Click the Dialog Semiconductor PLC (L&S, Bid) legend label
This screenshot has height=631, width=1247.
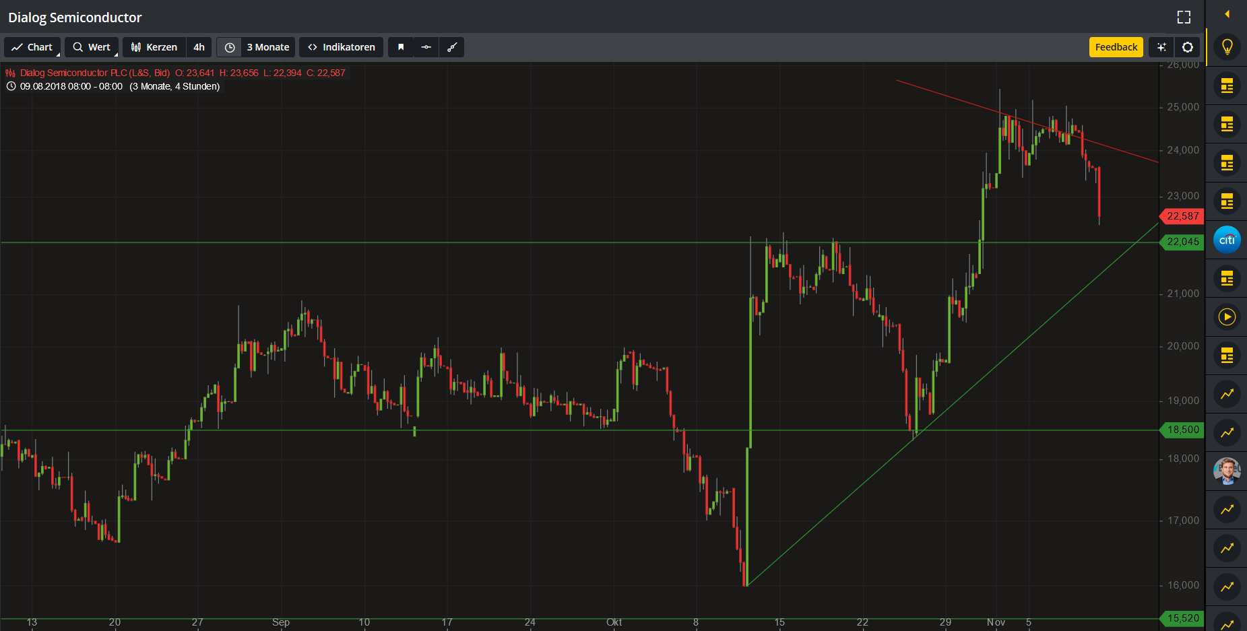click(x=95, y=73)
